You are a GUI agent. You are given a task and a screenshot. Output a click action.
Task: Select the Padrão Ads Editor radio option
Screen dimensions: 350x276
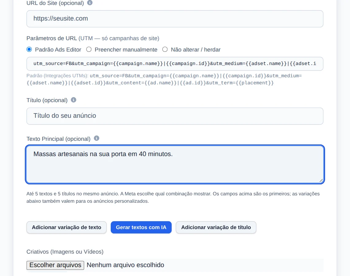coord(29,49)
